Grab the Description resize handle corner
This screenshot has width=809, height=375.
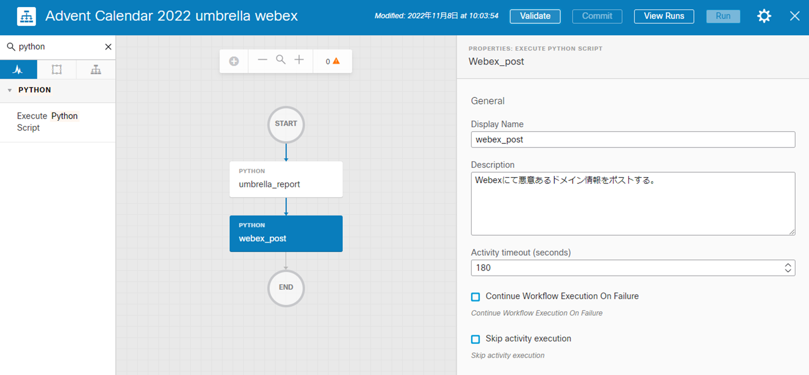(x=792, y=232)
